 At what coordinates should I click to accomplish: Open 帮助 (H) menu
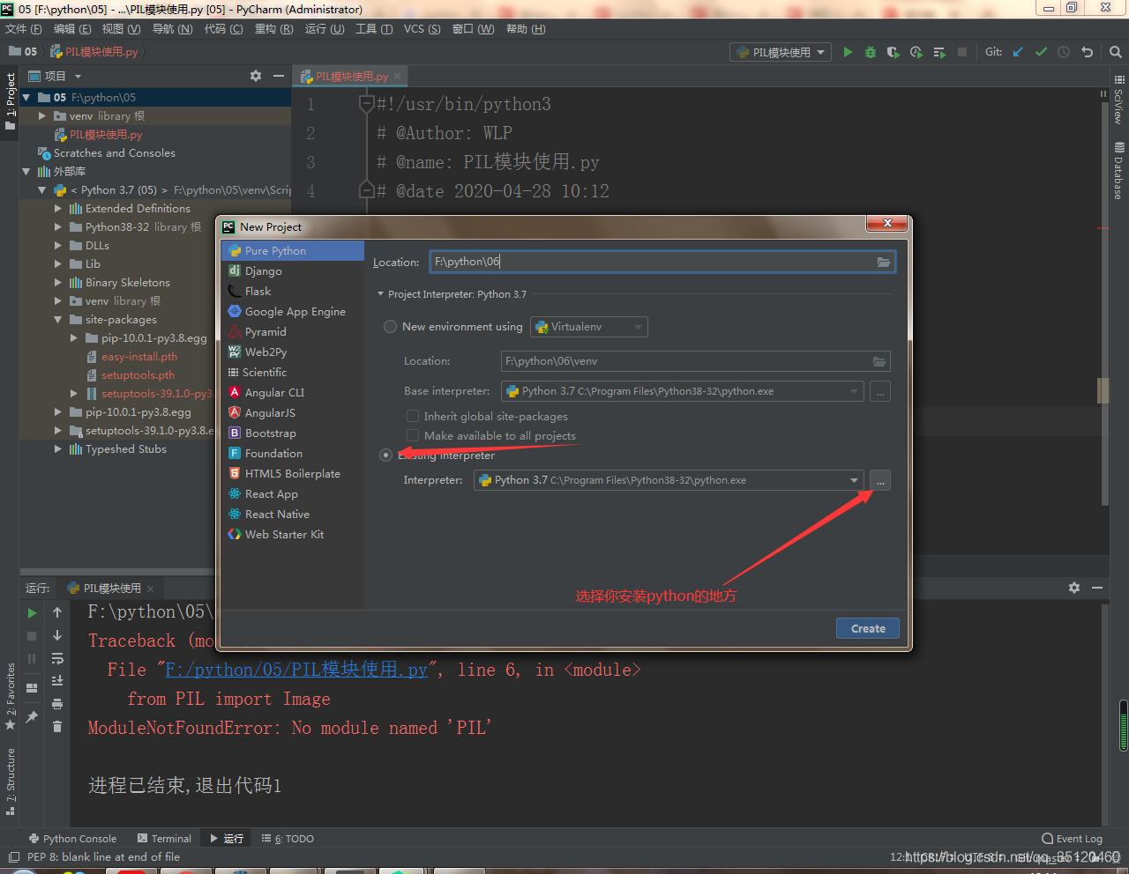coord(526,29)
